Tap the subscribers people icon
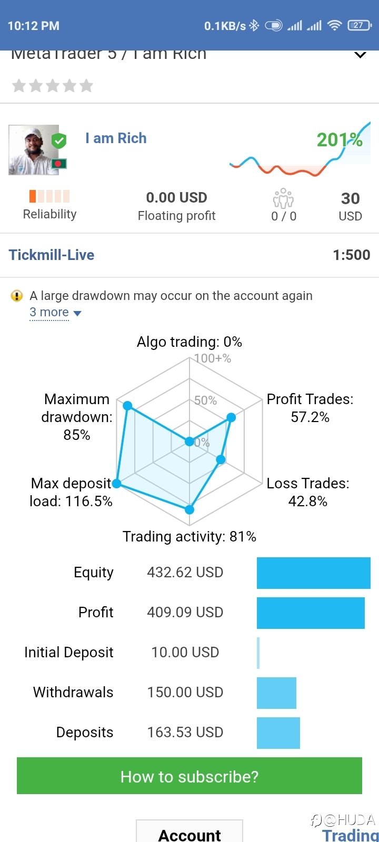379x842 pixels. point(283,198)
